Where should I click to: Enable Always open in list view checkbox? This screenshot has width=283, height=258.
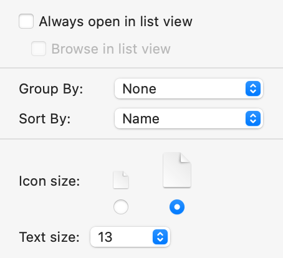pos(26,21)
